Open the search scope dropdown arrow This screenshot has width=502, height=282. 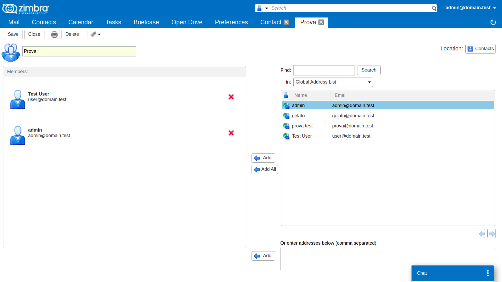267,8
